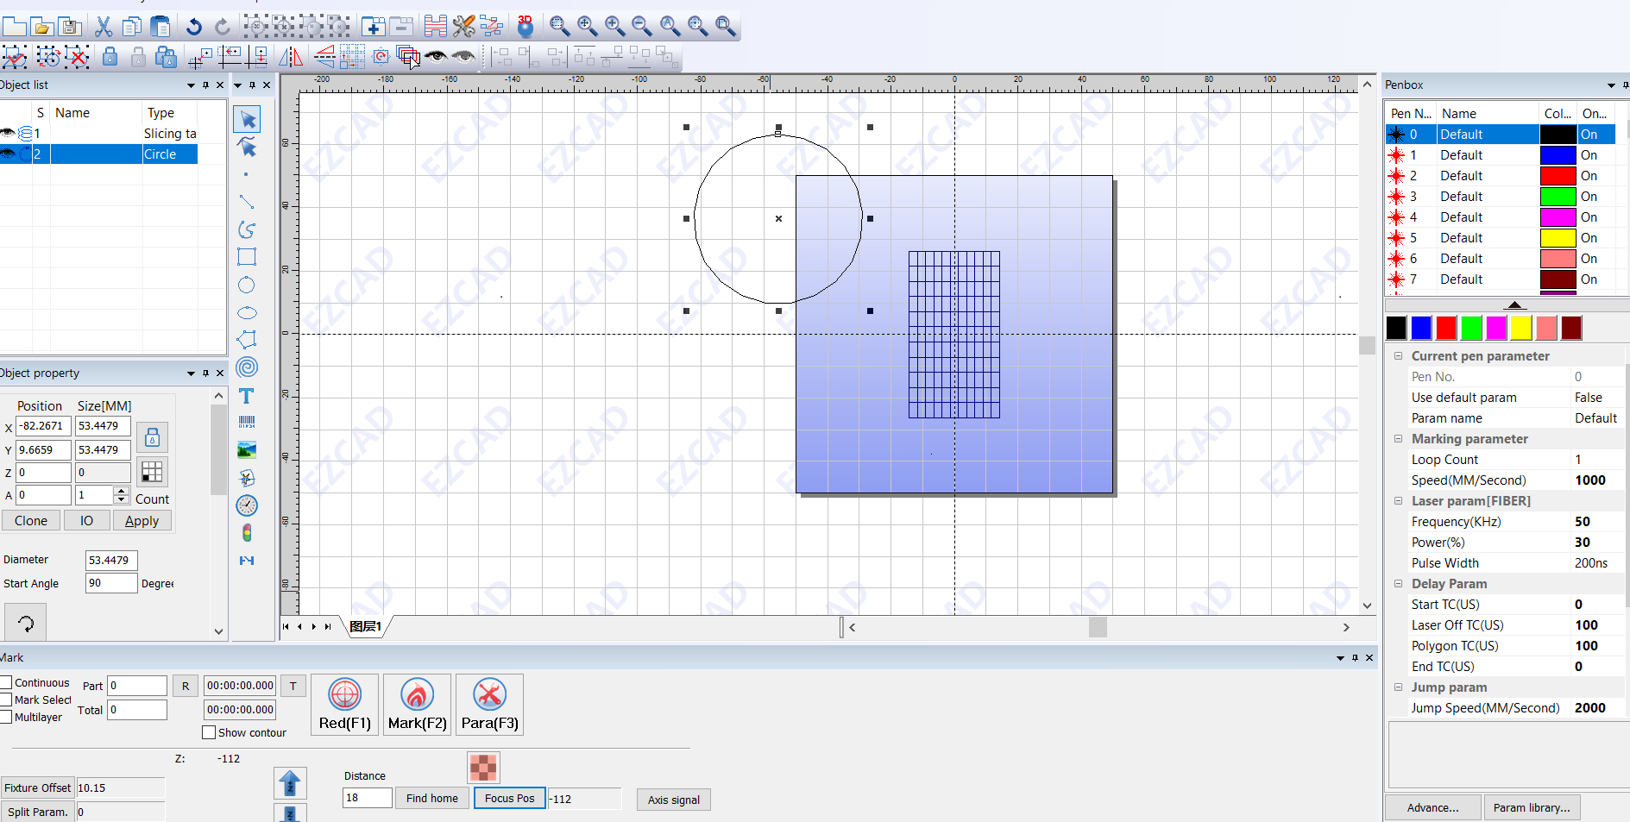Select the spiral drawing tool
The height and width of the screenshot is (822, 1630).
tap(247, 367)
